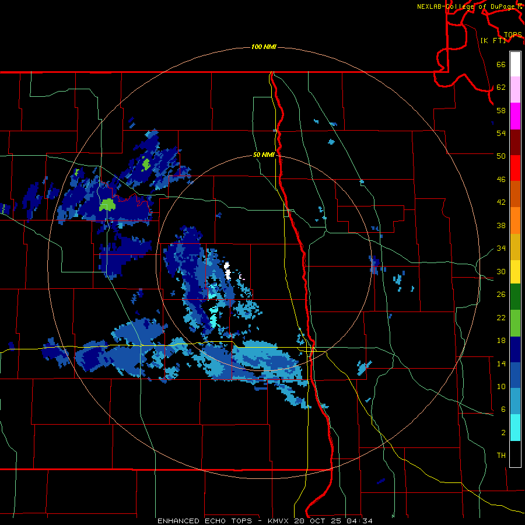Click the gold legend swatch near 34
Screen dimensions: 525x525
(x=515, y=247)
